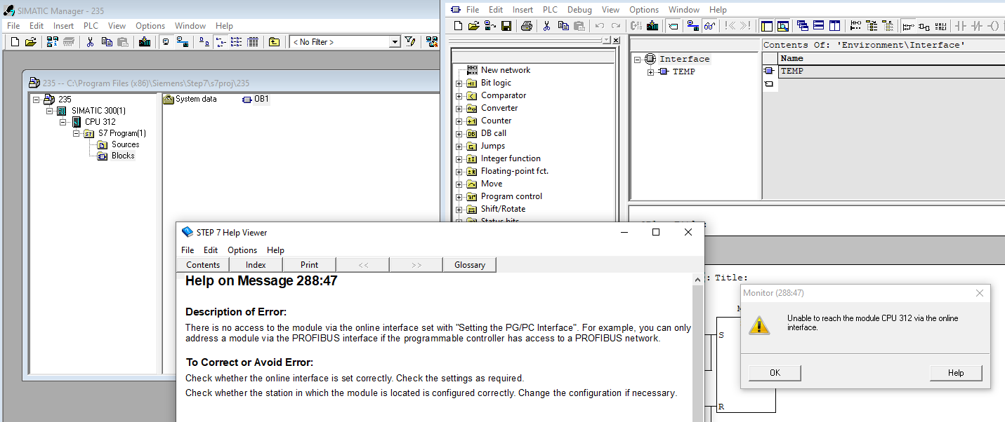The image size is (1005, 422).
Task: Click Simulation on/off icon in SIMATIC Manager
Action: coord(432,42)
